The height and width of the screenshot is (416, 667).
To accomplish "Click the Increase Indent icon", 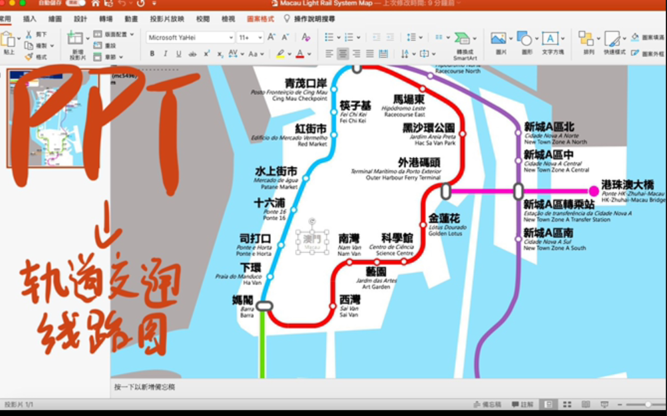I will pyautogui.click(x=390, y=37).
